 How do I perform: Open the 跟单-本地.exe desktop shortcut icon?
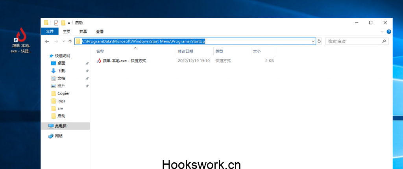click(x=21, y=35)
